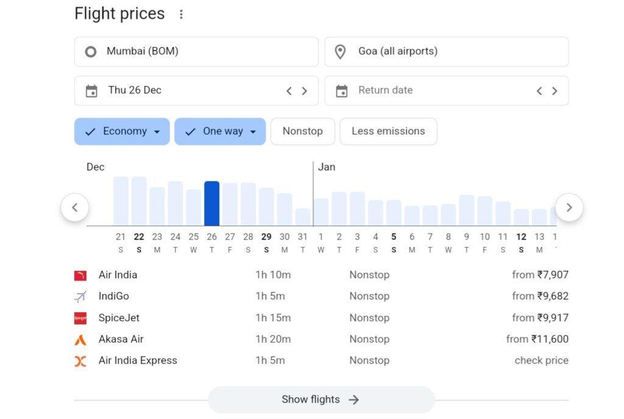Click the '1h 15m' duration for SpiceJet

[273, 318]
